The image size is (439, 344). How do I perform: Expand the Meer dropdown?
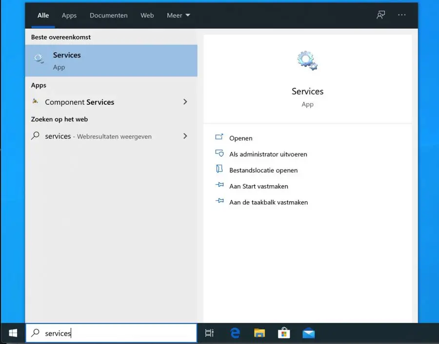[179, 16]
